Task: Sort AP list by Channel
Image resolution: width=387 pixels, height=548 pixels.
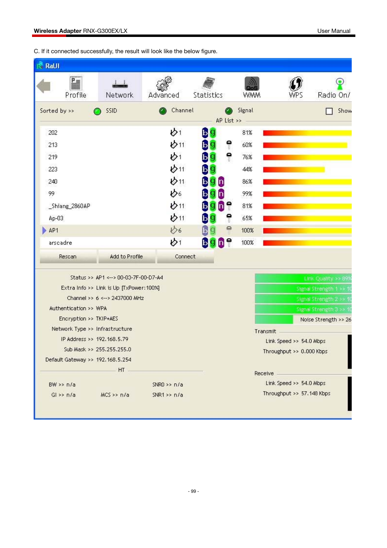Action: (163, 111)
